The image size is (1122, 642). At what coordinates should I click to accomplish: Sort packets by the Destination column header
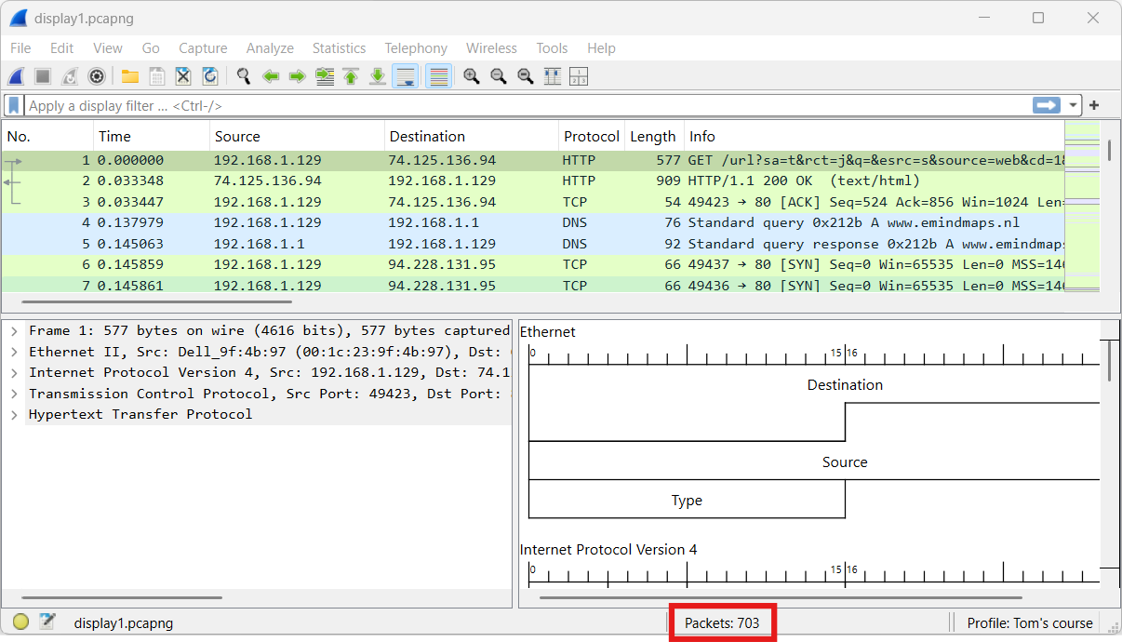[x=471, y=137]
